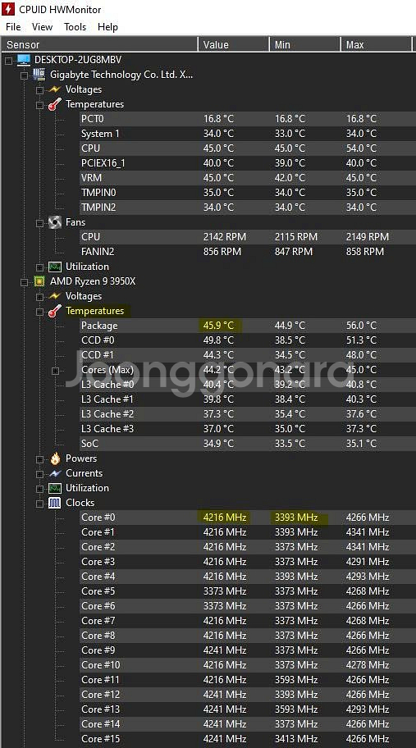Click CPU Voltages lightning icon
The width and height of the screenshot is (416, 748).
(x=55, y=296)
